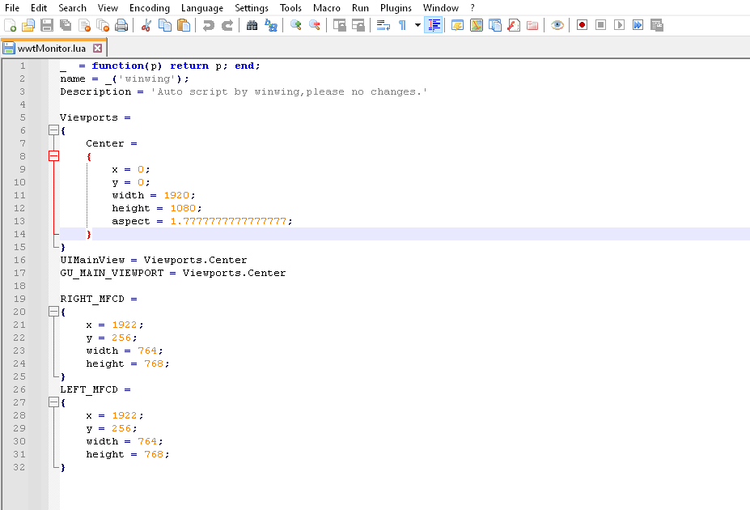750x510 pixels.
Task: Open Folder as Workspace icon
Action: tap(532, 25)
